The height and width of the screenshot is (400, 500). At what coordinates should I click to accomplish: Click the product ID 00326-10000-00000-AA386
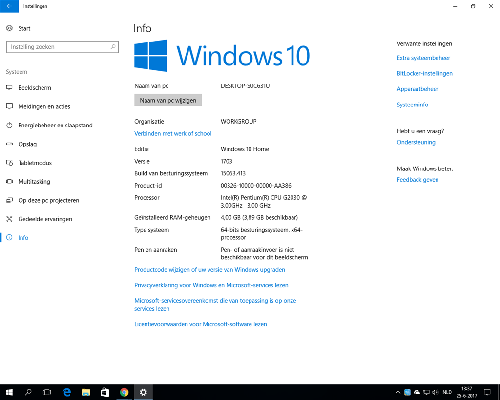pyautogui.click(x=256, y=186)
